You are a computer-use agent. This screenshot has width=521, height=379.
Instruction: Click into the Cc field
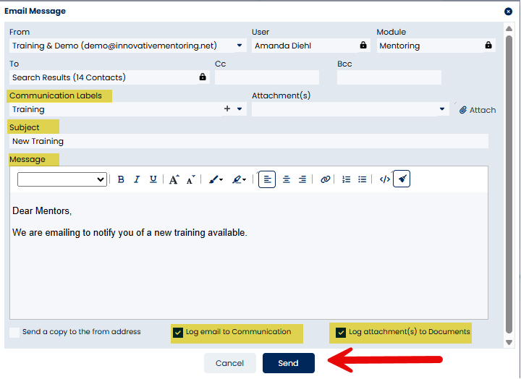click(x=267, y=77)
